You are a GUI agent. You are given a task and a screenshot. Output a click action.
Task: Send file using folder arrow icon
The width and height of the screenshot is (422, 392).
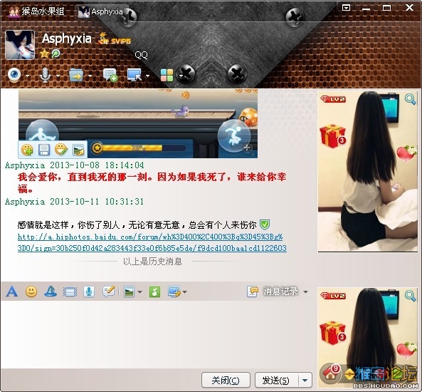pyautogui.click(x=76, y=75)
